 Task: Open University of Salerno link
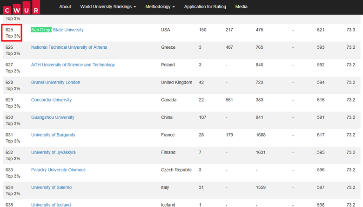click(51, 188)
